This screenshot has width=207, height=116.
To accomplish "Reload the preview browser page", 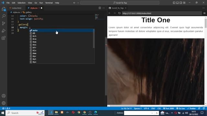I will (119, 13).
